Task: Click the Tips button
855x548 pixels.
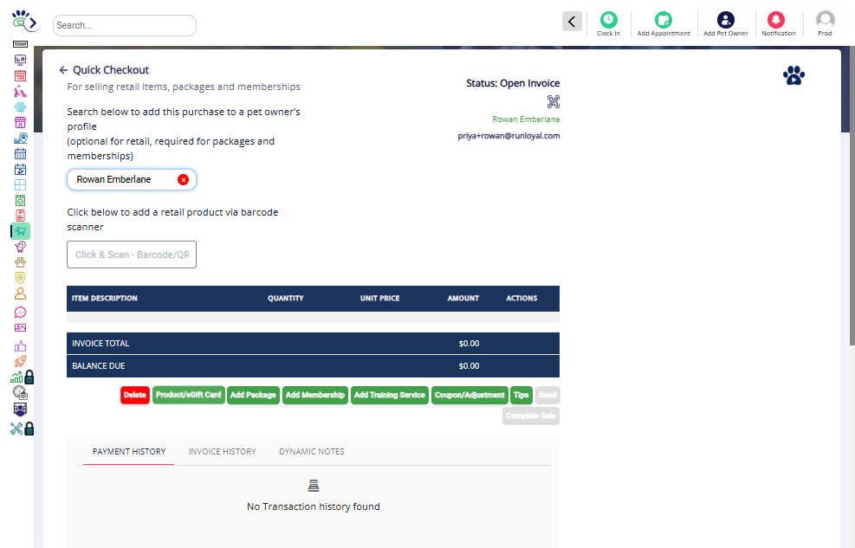Action: point(521,395)
